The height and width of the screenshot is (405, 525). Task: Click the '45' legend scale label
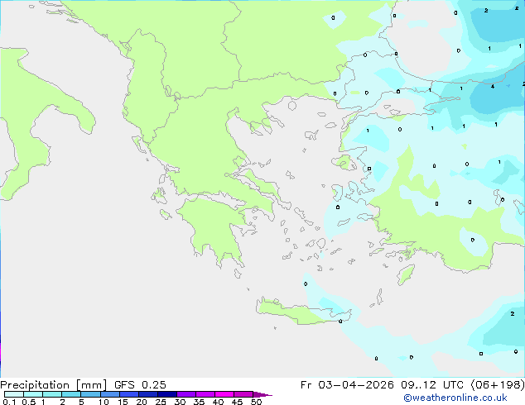tap(238, 402)
